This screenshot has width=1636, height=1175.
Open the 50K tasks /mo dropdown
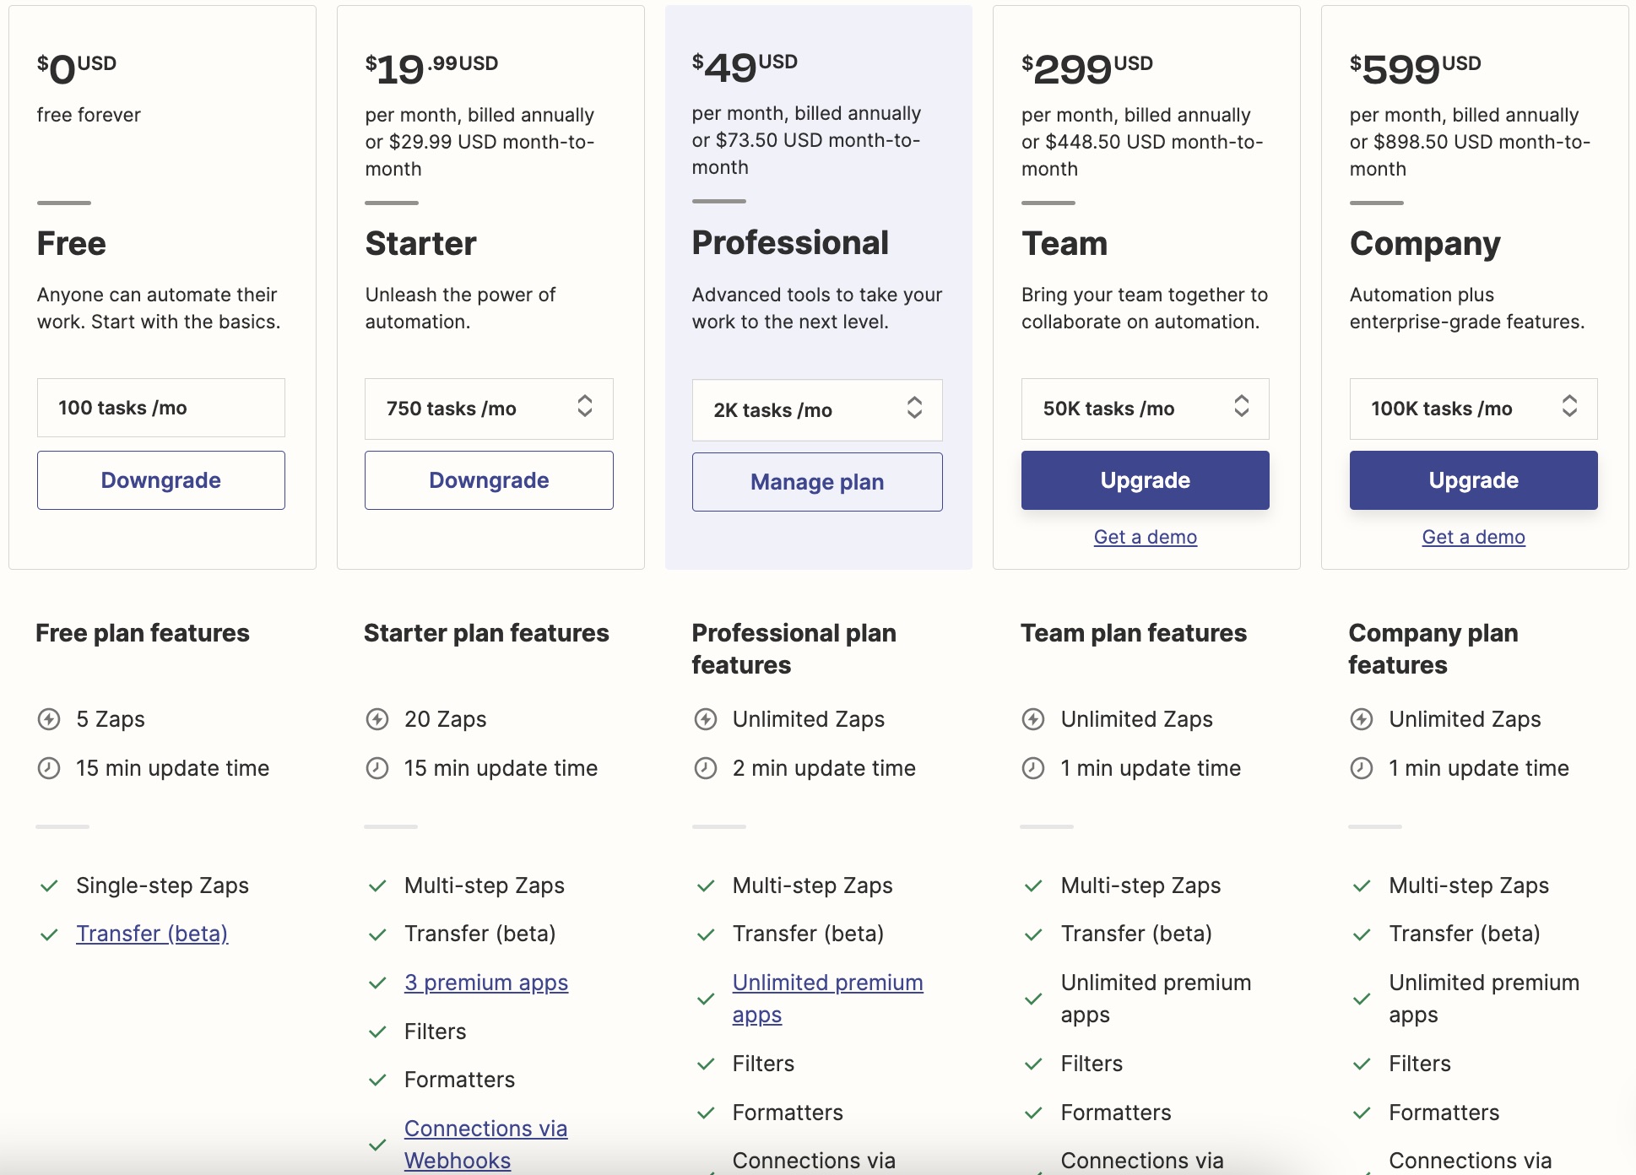(1145, 409)
